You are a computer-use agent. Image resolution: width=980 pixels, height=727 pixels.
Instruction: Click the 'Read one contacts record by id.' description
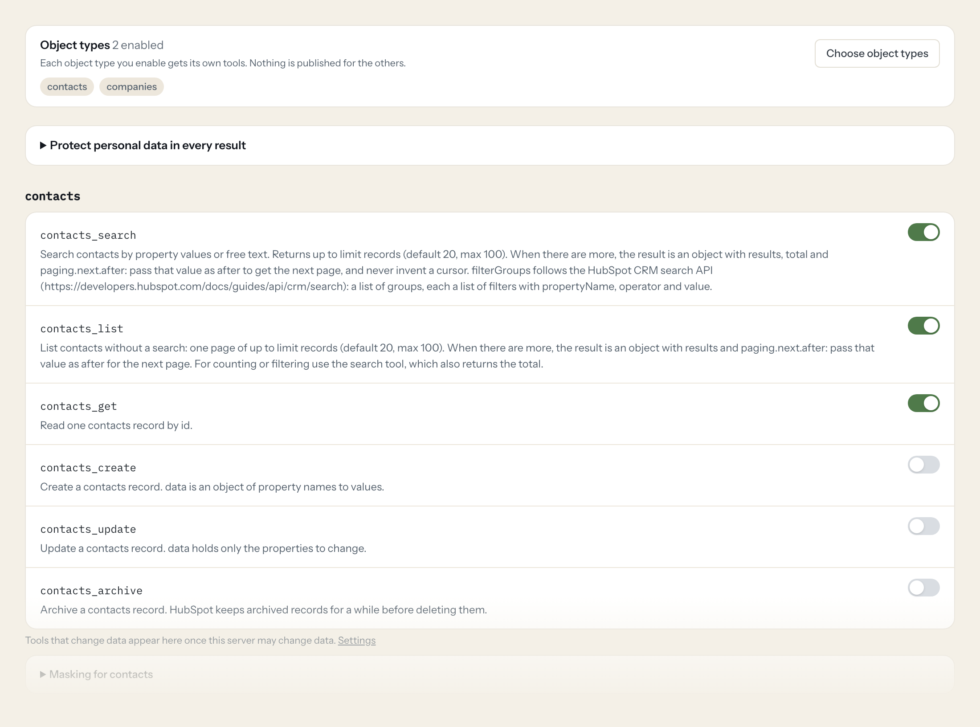[116, 425]
